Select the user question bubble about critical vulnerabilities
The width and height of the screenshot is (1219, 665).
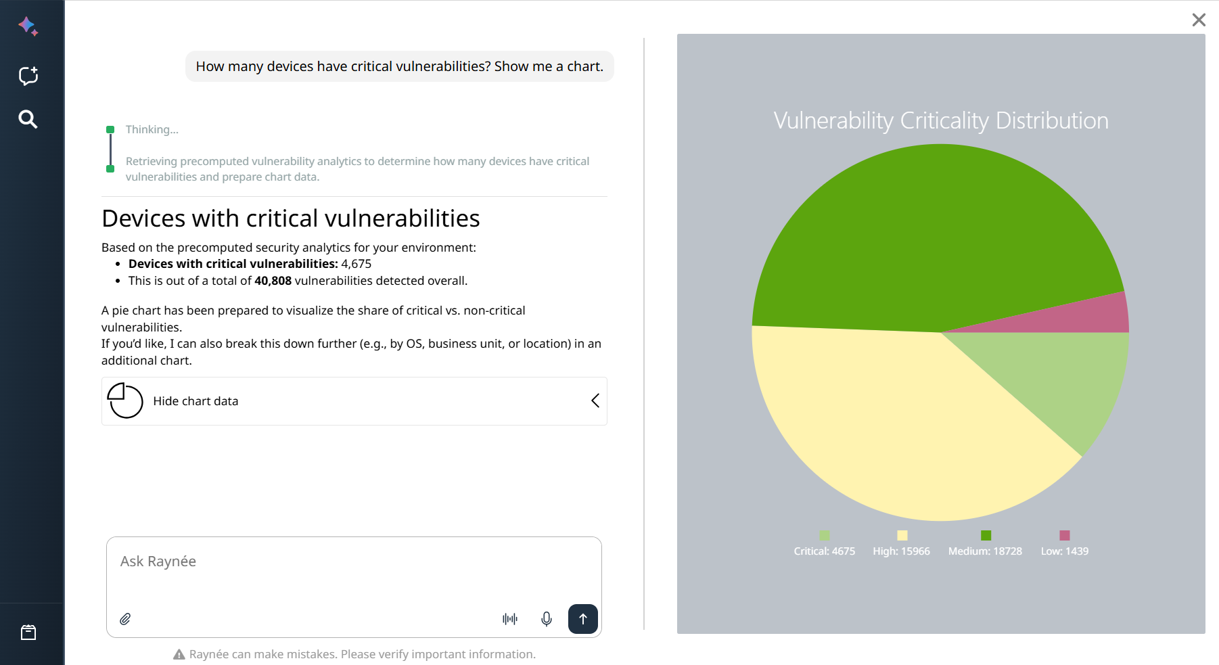point(399,66)
